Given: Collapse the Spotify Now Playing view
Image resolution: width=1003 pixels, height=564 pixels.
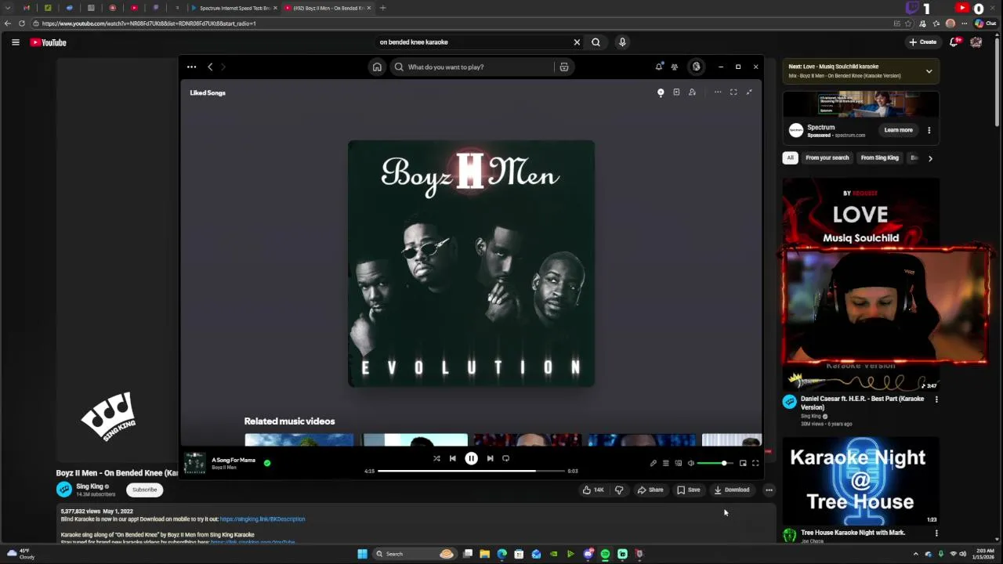Looking at the screenshot, I should tap(749, 92).
